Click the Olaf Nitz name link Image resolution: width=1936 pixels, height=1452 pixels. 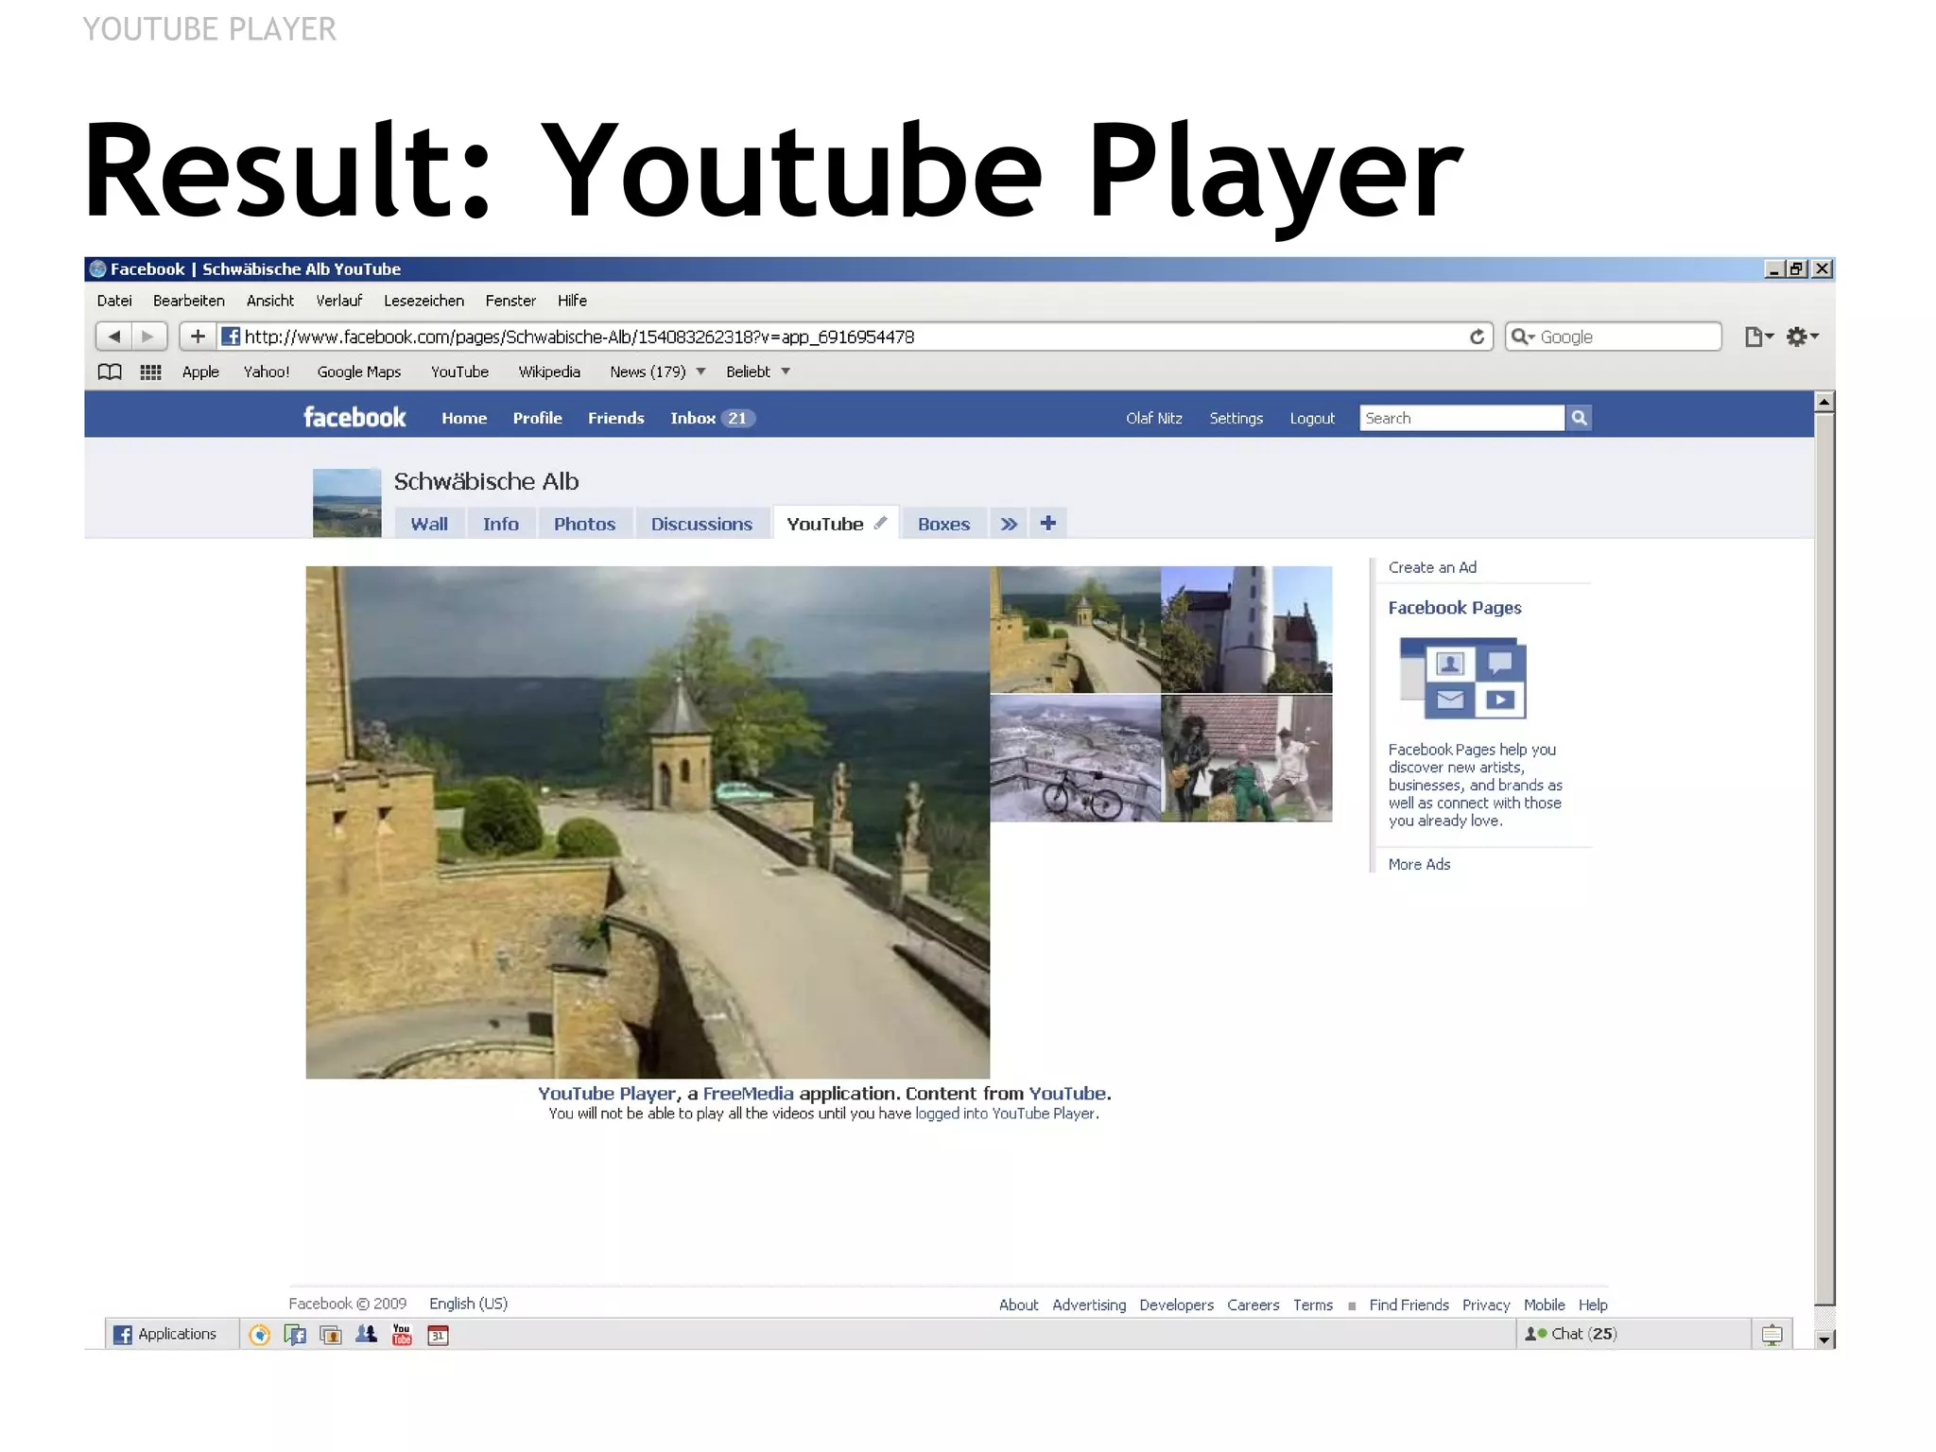(1153, 418)
